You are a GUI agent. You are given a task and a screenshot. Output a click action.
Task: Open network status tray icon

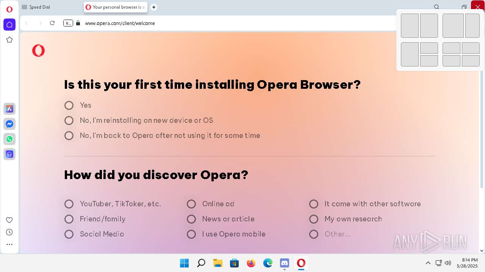pos(438,263)
